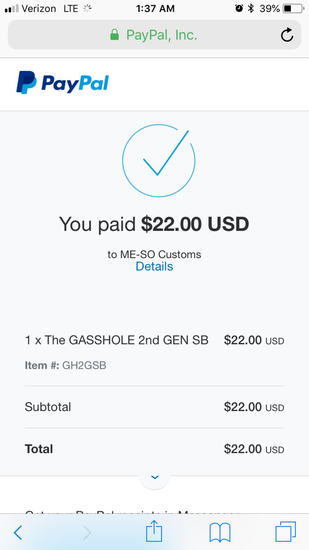Go back with the left arrow icon
The height and width of the screenshot is (550, 309).
(x=18, y=533)
